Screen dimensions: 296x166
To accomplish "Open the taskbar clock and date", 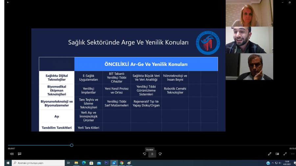I will pos(287,163).
